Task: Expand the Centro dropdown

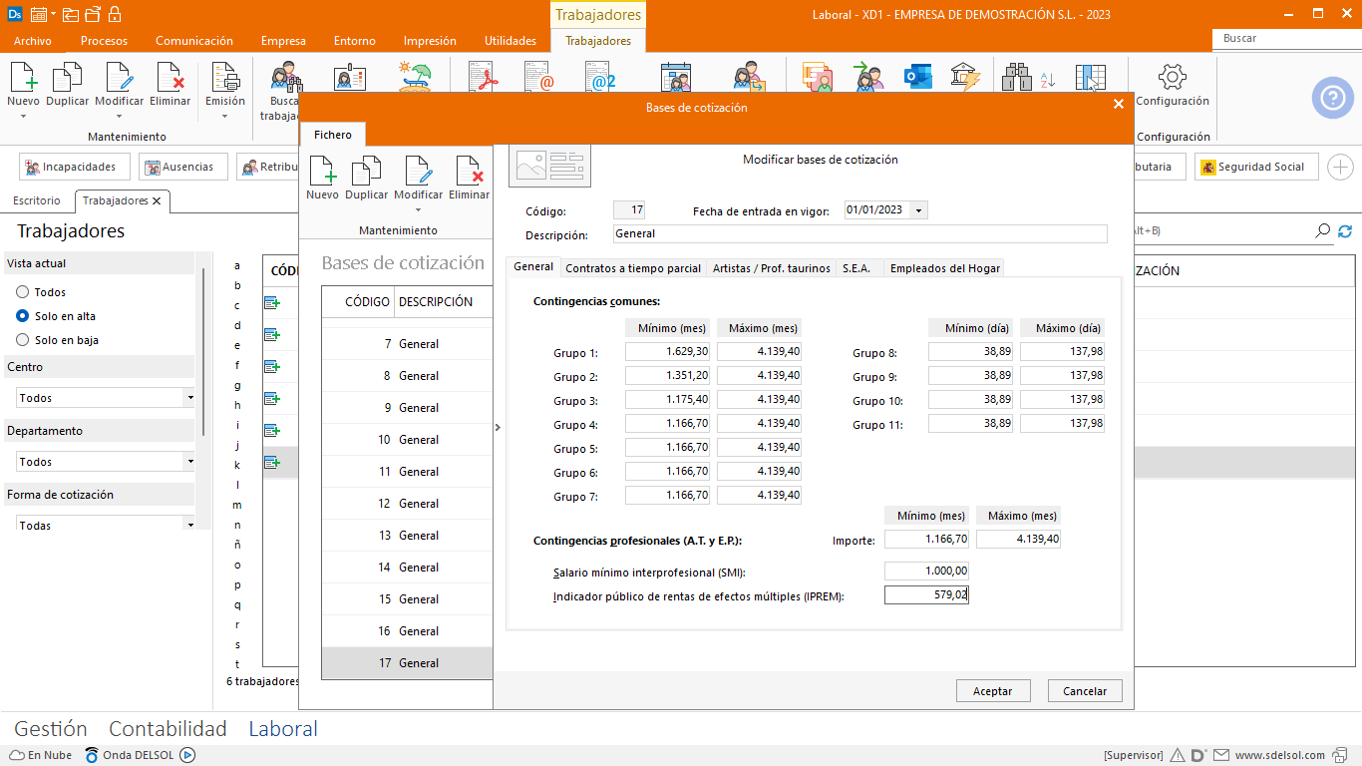Action: coord(189,398)
